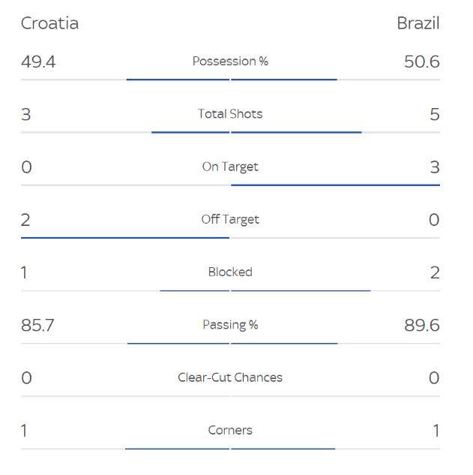Viewport: 473px width, 475px height.
Task: Click Brazil's total shots value of 5
Action: [x=435, y=114]
